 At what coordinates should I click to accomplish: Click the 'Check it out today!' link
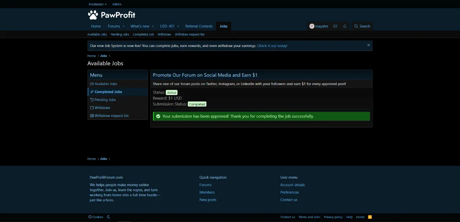272,46
